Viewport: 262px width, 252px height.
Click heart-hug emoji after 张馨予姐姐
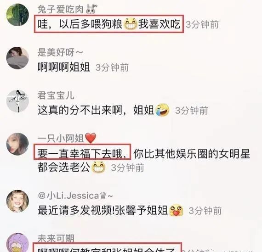point(176,210)
